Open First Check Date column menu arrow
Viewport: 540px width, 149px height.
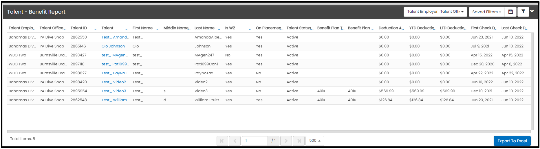click(x=495, y=29)
